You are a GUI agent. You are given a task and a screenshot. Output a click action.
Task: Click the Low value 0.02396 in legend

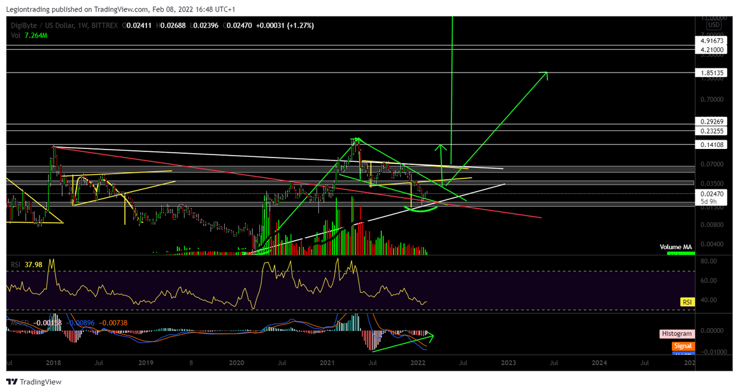pyautogui.click(x=206, y=25)
